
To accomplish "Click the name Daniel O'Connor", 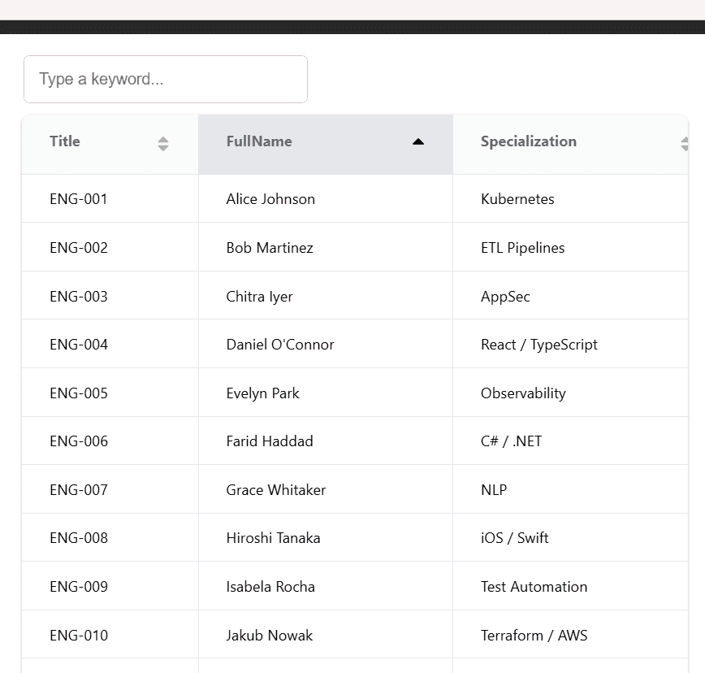I will [280, 345].
